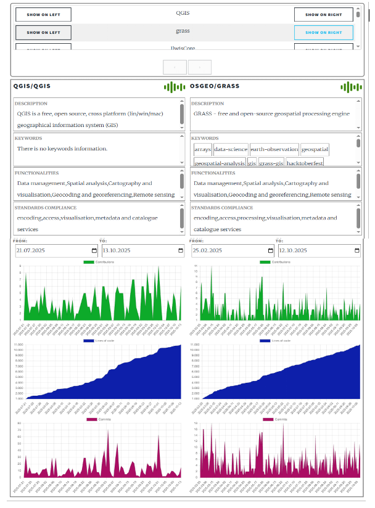Viewport: 375px width, 508px height.
Task: Click the activity bars icon beside QGIS/QGIS
Action: coord(174,87)
